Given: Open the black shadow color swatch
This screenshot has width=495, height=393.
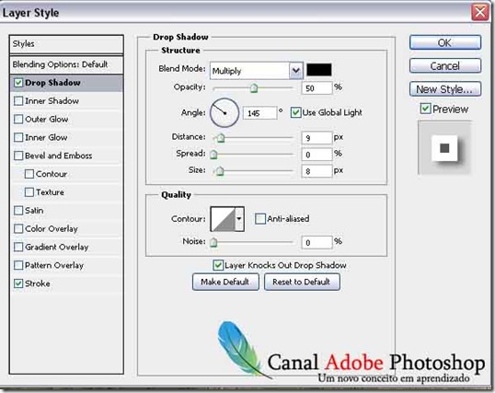Looking at the screenshot, I should (319, 70).
